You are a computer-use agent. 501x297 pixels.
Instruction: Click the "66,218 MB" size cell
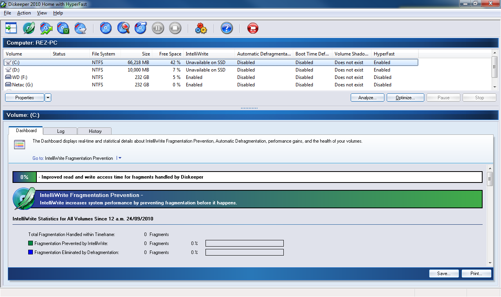pos(138,63)
